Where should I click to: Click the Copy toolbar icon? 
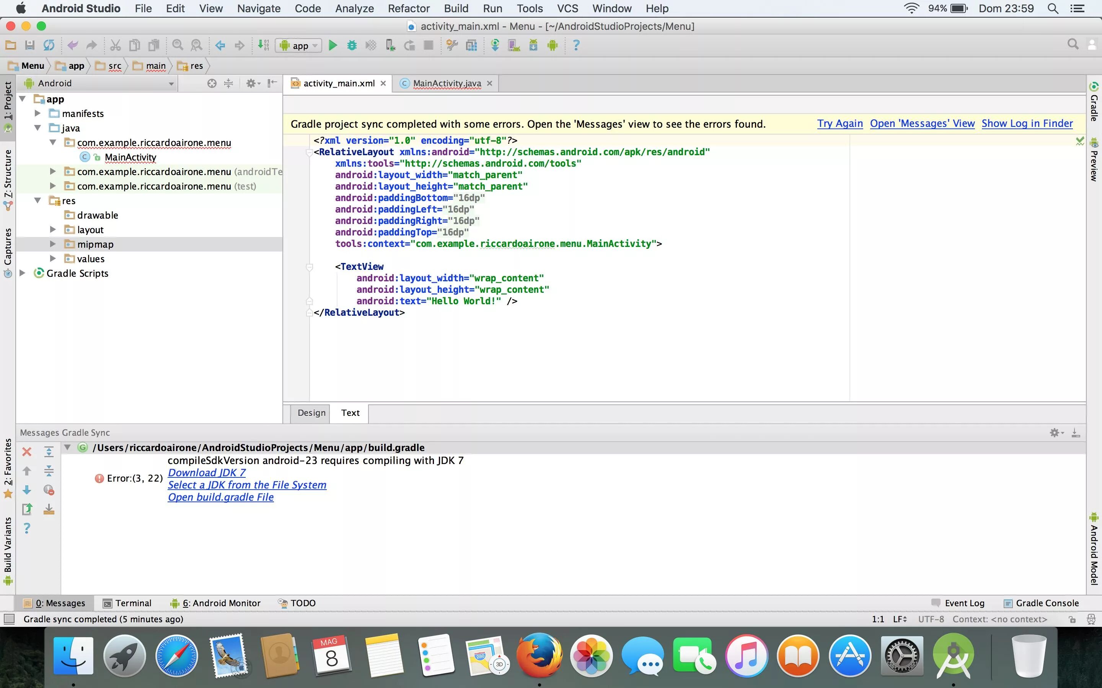click(134, 45)
